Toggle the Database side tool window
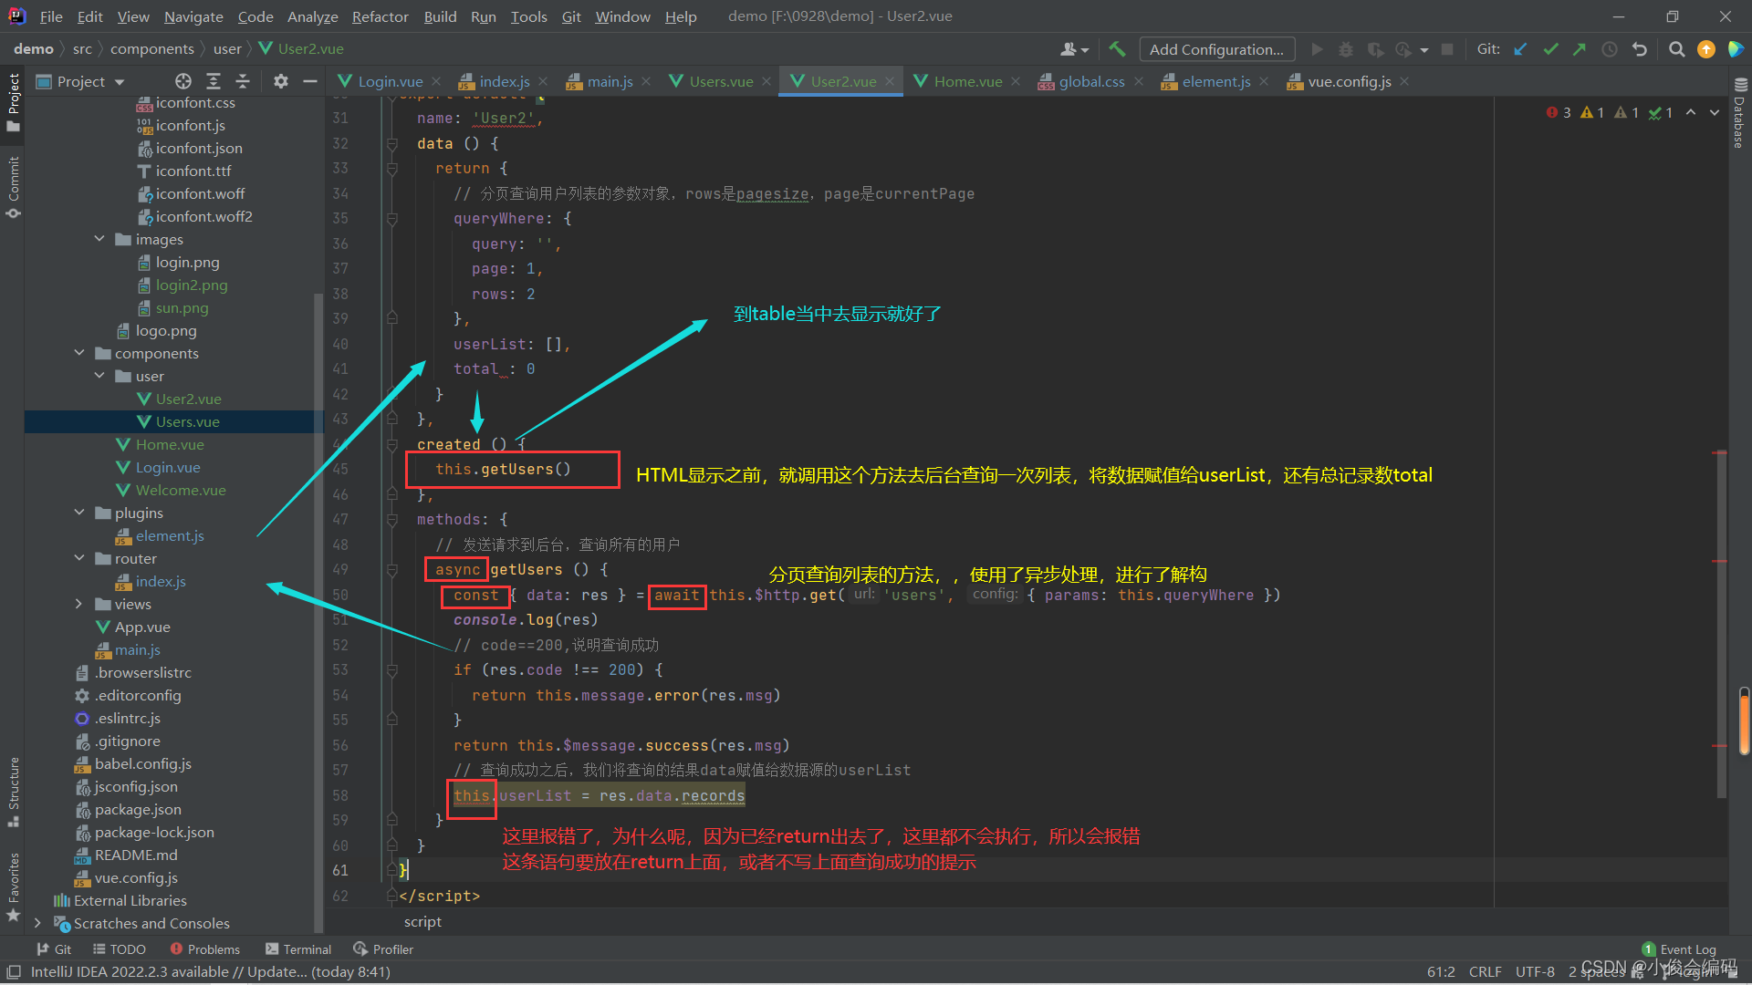This screenshot has width=1752, height=985. pyautogui.click(x=1739, y=114)
